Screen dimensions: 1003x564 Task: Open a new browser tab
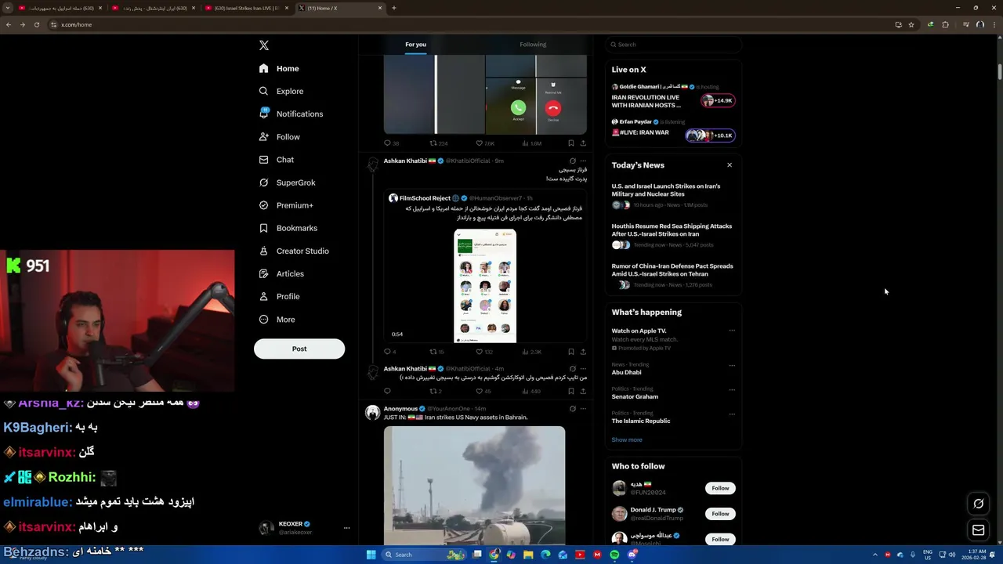click(x=394, y=8)
